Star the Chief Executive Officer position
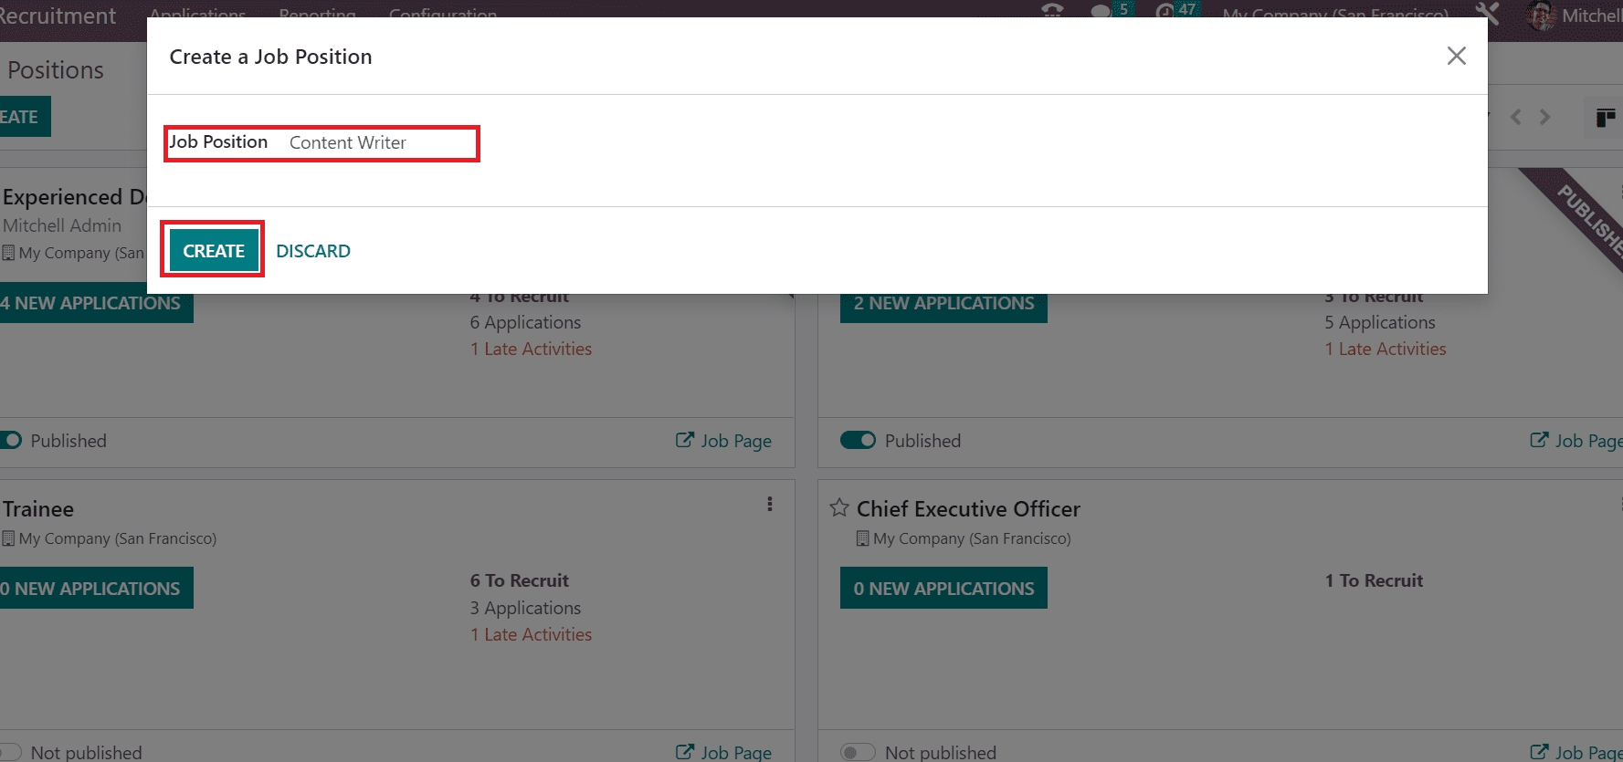Viewport: 1623px width, 762px height. 839,508
